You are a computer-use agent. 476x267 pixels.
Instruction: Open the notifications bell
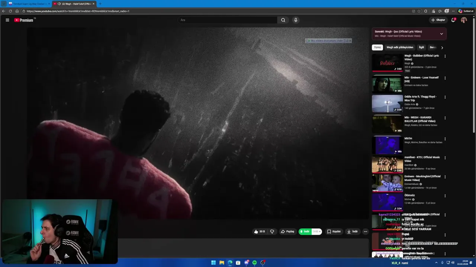point(453,20)
